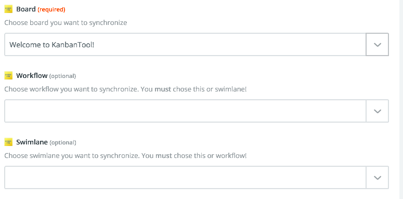Expand the Swimlane dropdown chevron

377,177
